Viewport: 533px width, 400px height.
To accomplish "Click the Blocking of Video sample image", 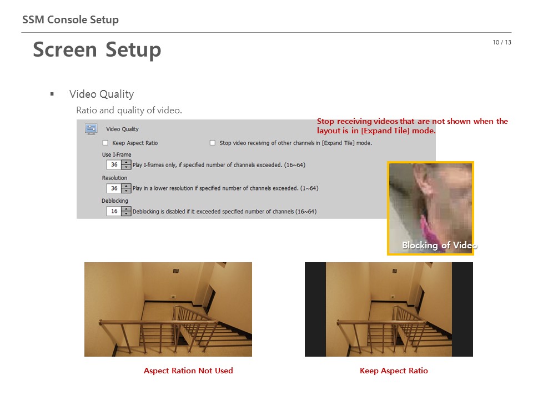I will (x=430, y=208).
